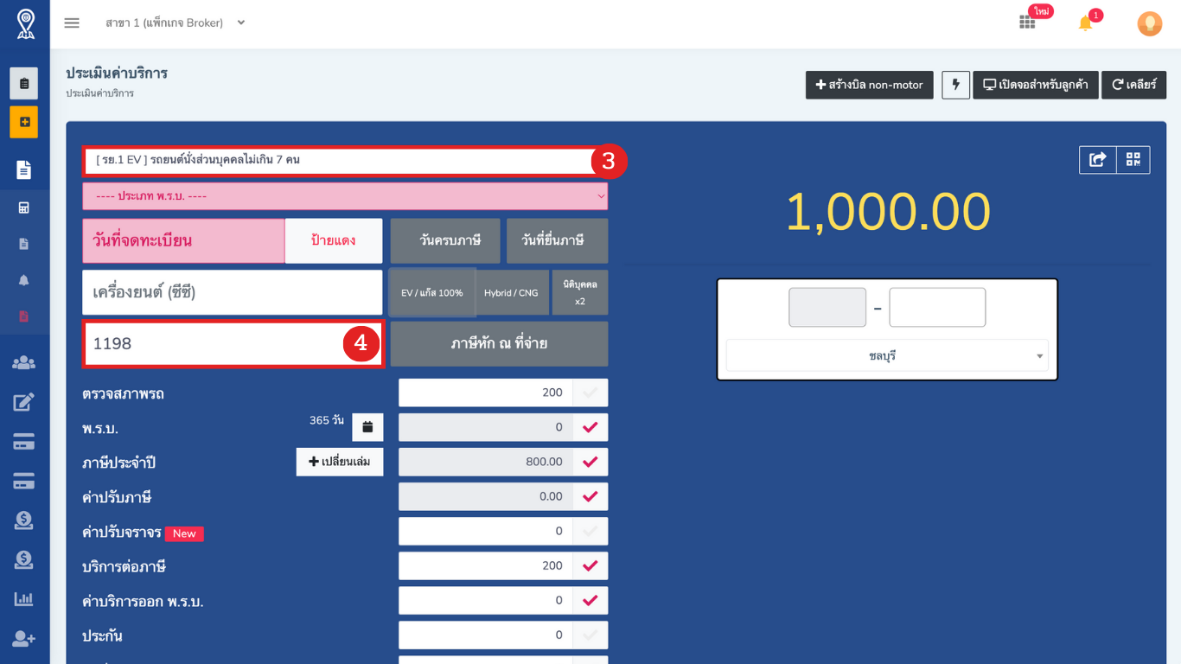Click the วันครบภาษี button
Screen dimensions: 1181x664
[x=445, y=240]
